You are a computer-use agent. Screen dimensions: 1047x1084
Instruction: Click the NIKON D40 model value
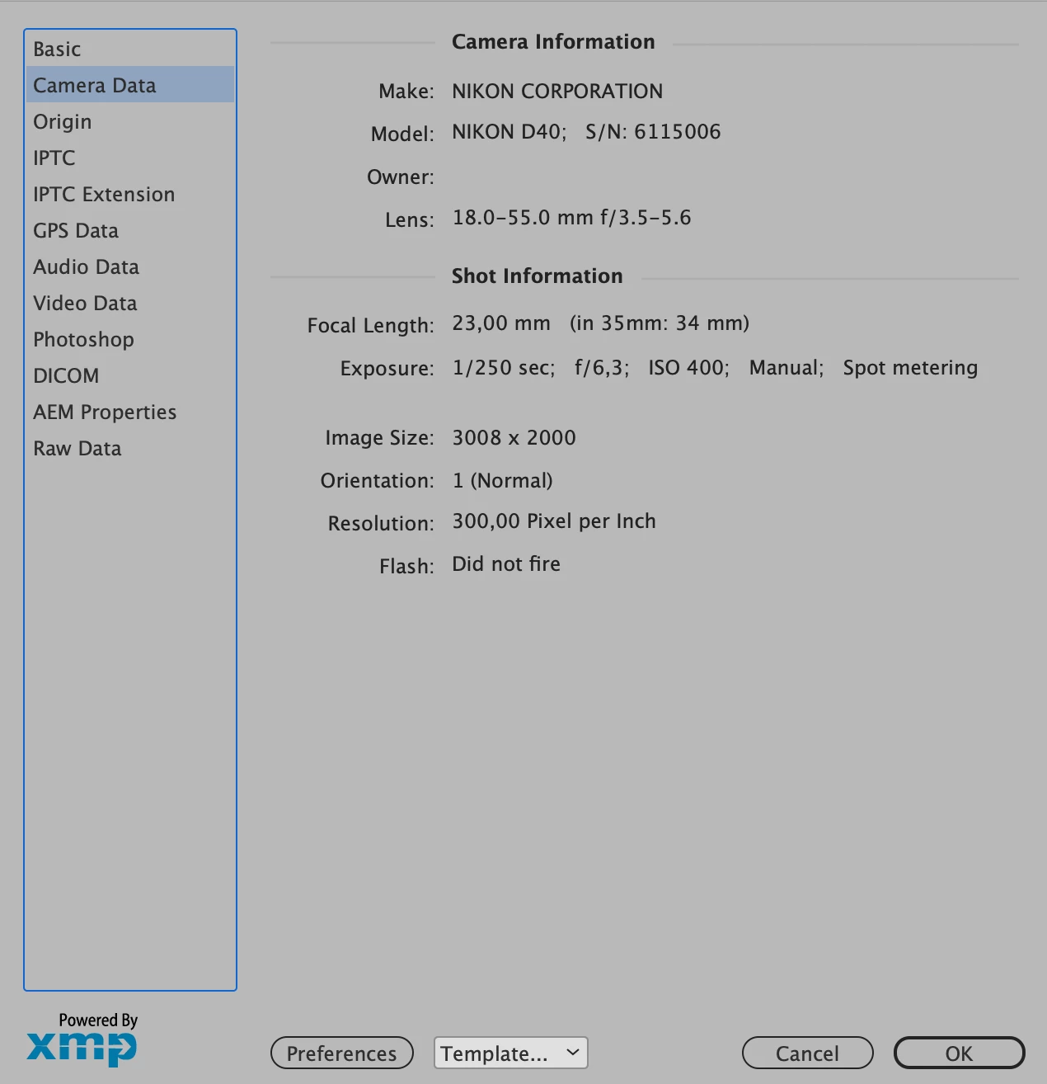509,132
